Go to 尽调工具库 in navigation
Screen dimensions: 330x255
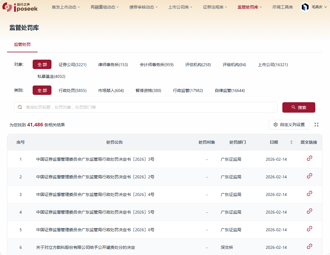282,7
